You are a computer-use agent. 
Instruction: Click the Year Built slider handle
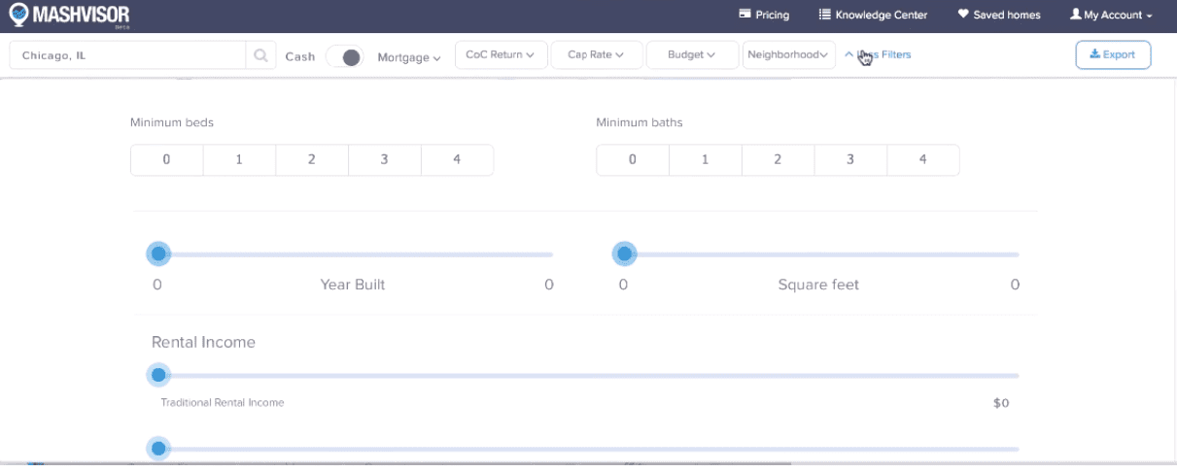pos(158,254)
